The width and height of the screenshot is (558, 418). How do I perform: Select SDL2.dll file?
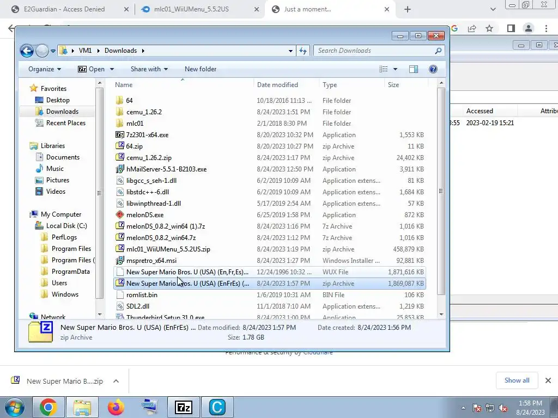pos(269,306)
